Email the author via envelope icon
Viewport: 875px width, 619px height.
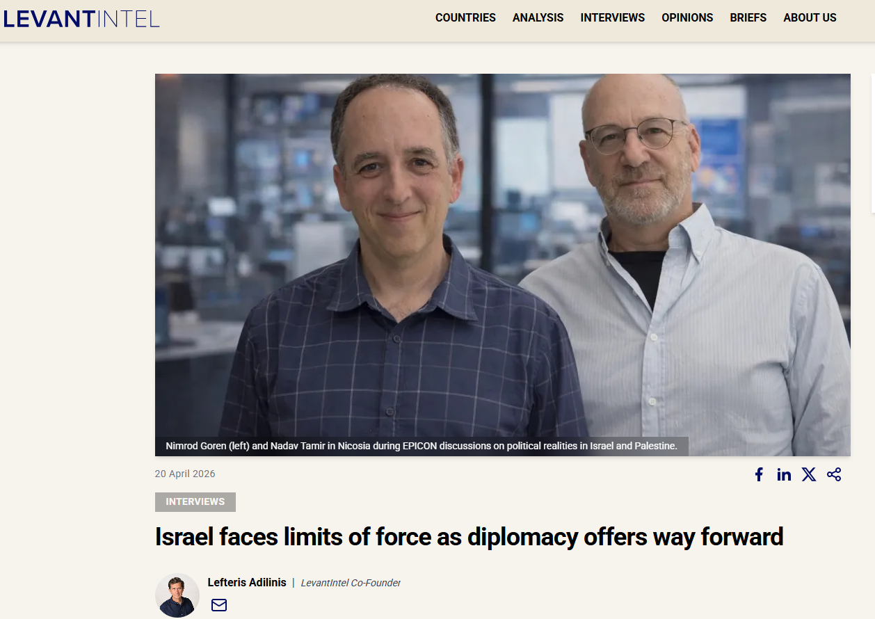pyautogui.click(x=219, y=605)
